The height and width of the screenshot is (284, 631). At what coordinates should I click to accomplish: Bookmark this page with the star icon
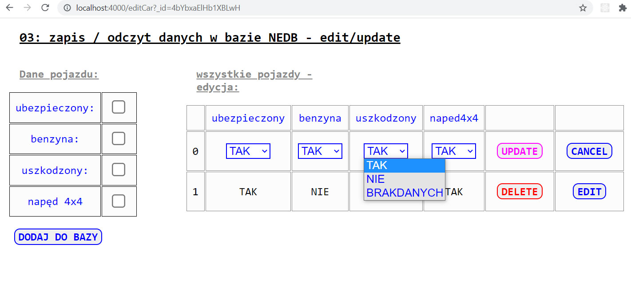tap(583, 8)
